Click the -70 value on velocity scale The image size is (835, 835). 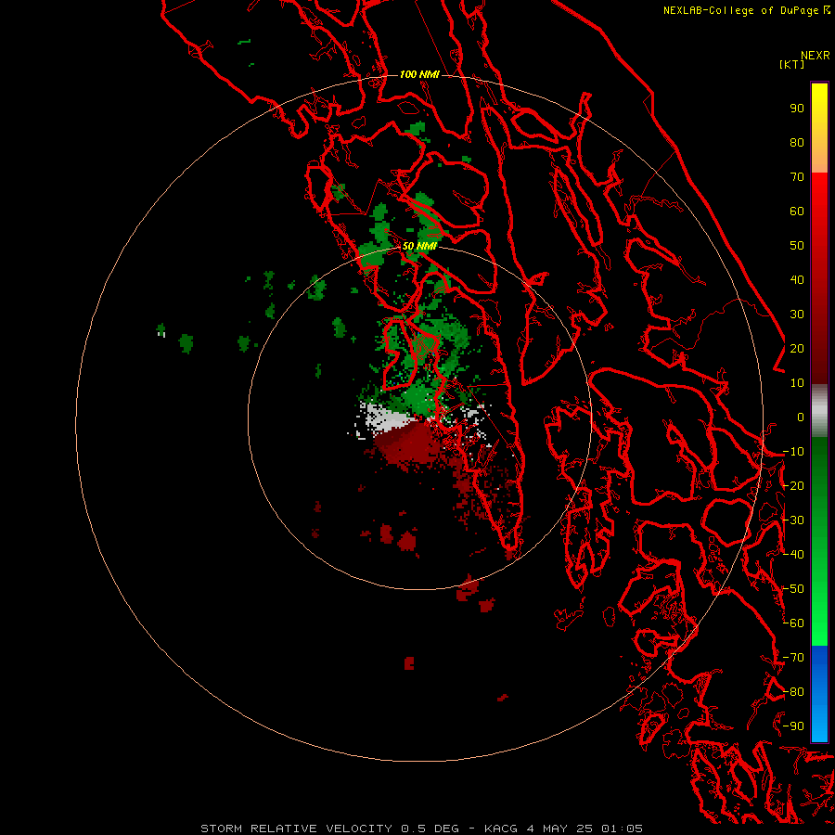[x=793, y=658]
